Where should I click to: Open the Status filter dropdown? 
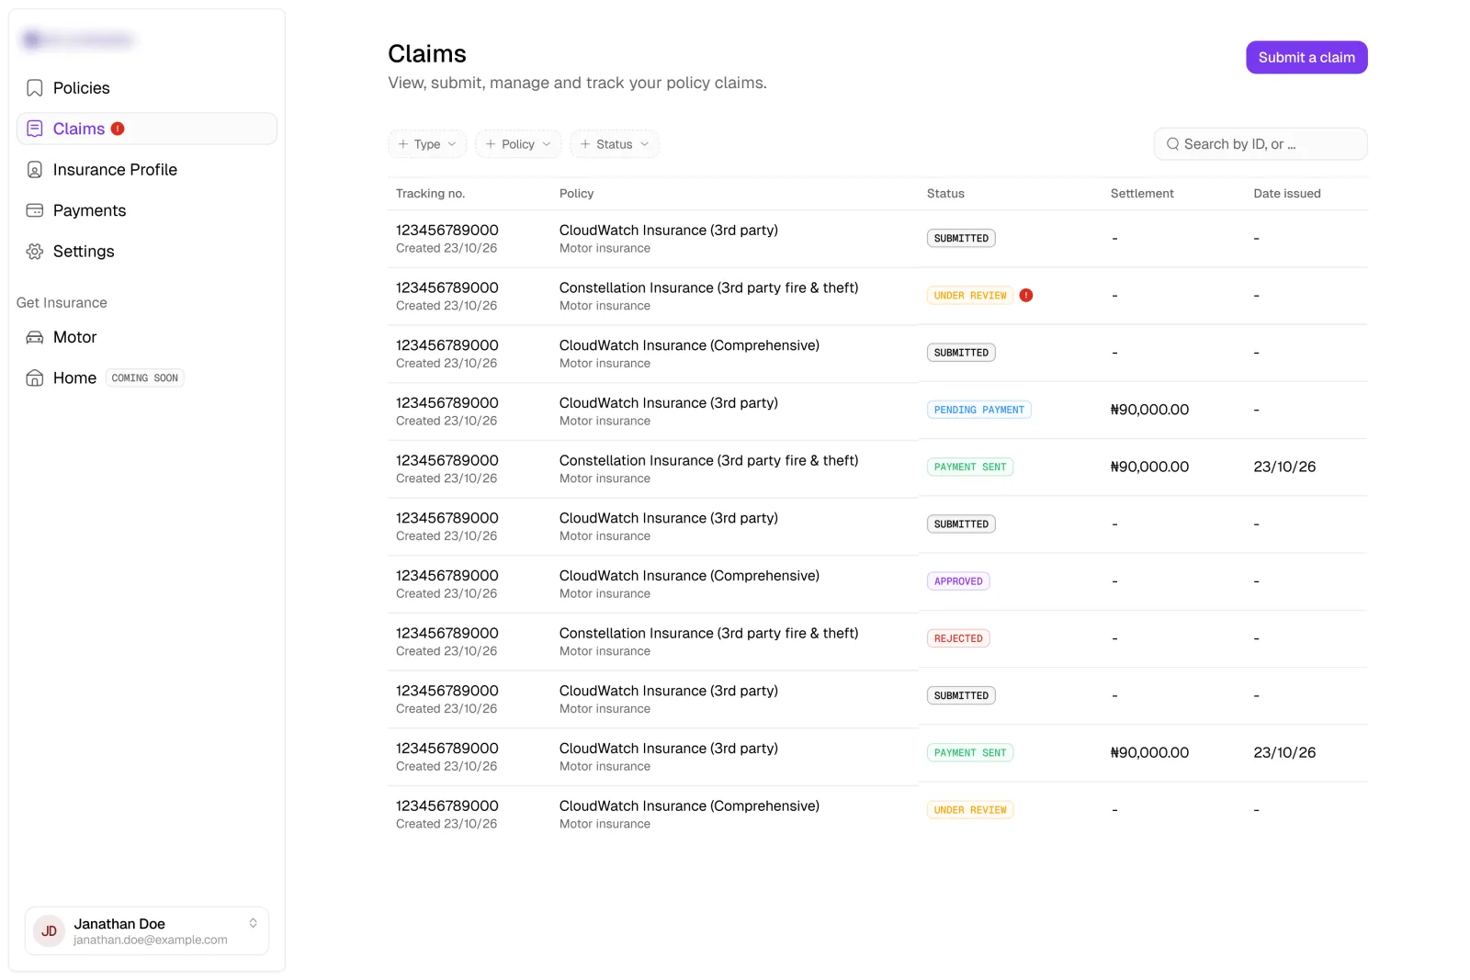[615, 144]
